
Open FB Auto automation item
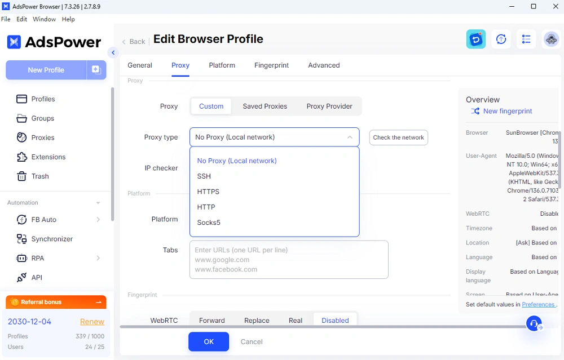pos(37,220)
